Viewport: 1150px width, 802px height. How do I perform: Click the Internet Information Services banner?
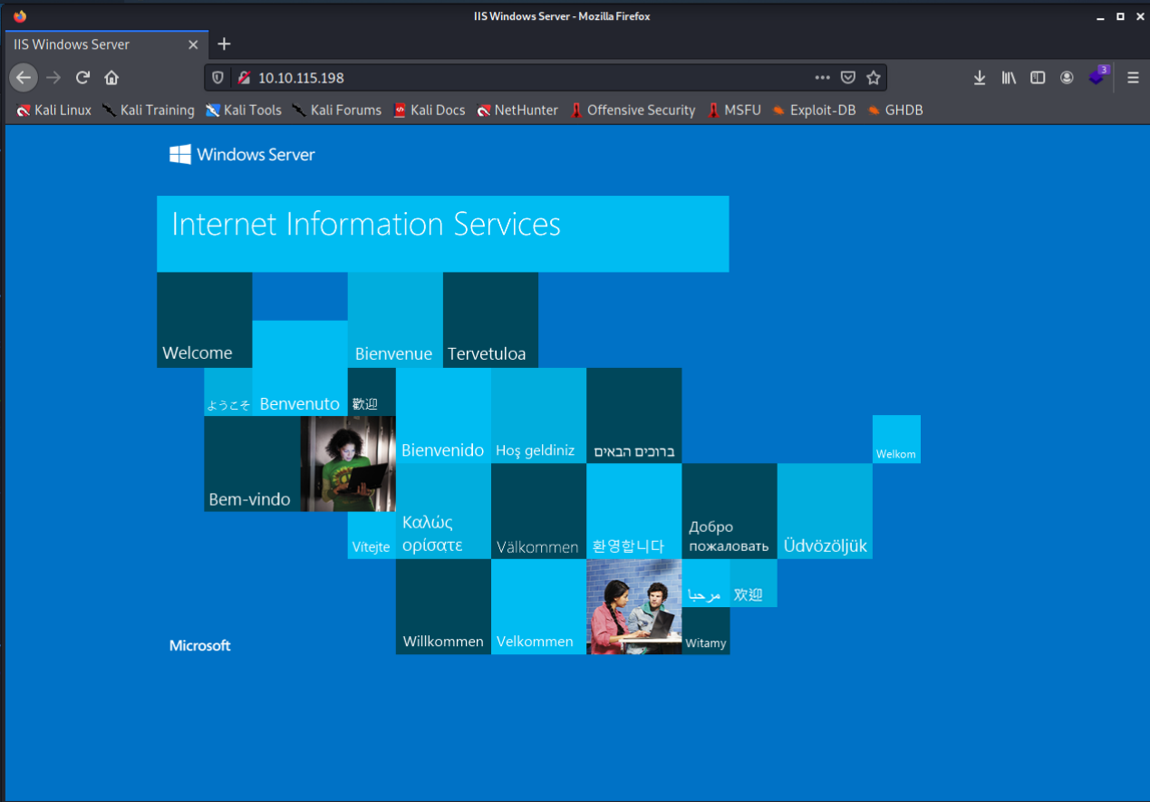[x=442, y=234]
